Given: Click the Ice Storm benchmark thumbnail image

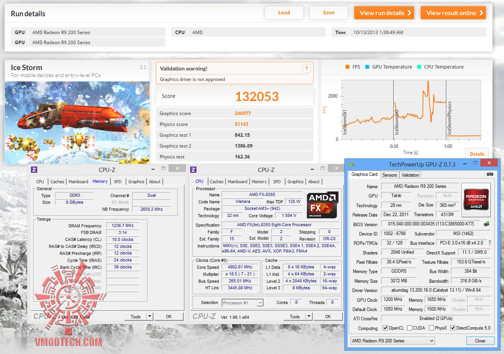Looking at the screenshot, I should pos(77,122).
